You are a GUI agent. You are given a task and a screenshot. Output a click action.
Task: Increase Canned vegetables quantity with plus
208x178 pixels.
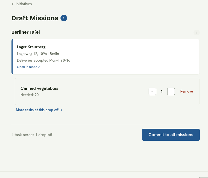[x=171, y=91]
